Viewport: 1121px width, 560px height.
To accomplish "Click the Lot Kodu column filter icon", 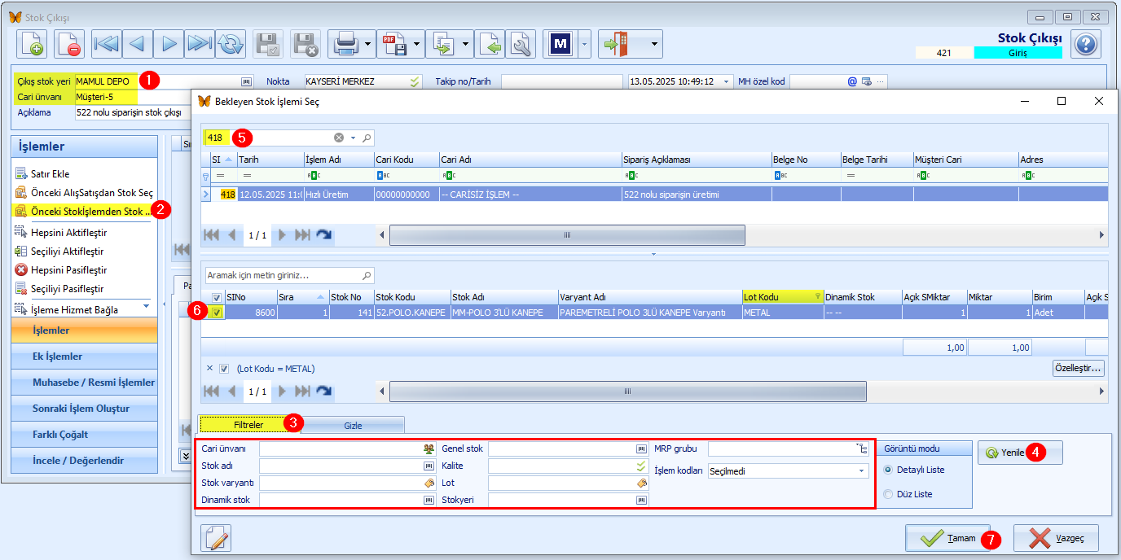I will (818, 298).
